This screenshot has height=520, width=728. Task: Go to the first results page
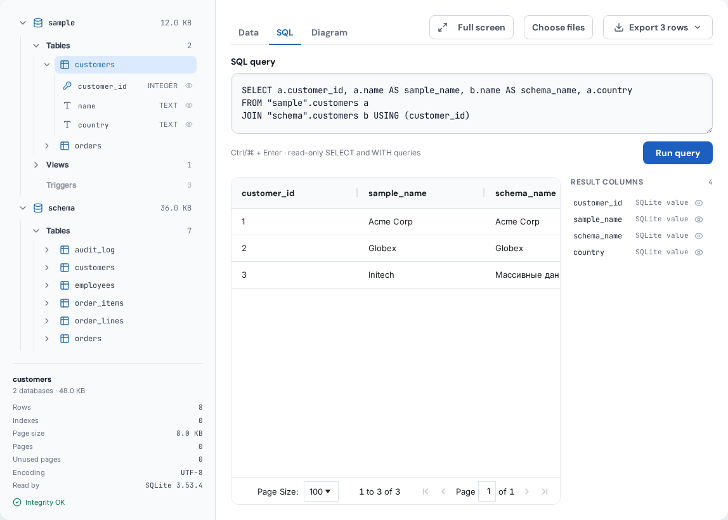[x=426, y=491]
